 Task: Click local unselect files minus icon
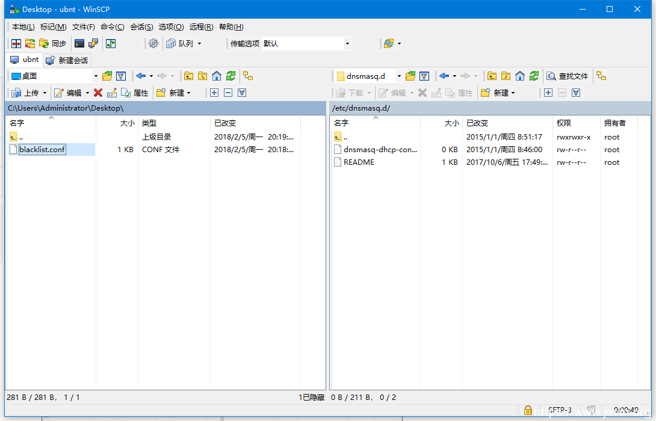coord(228,93)
